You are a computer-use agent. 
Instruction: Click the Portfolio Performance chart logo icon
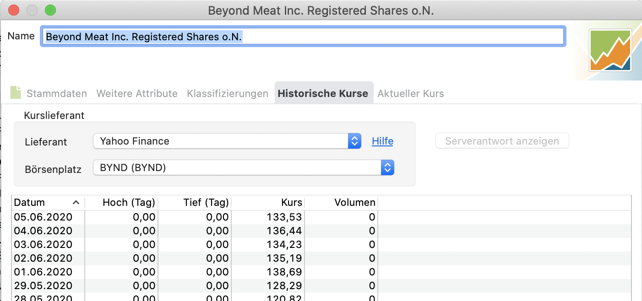click(610, 50)
